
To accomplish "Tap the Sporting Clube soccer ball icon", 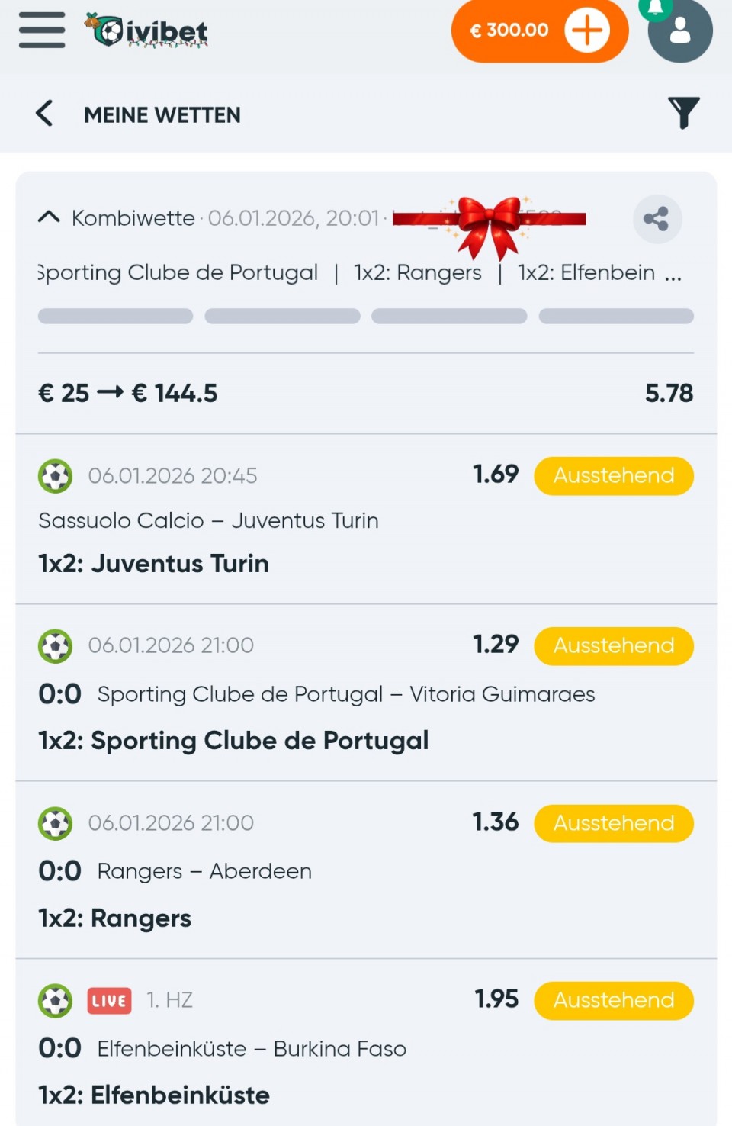I will click(55, 646).
